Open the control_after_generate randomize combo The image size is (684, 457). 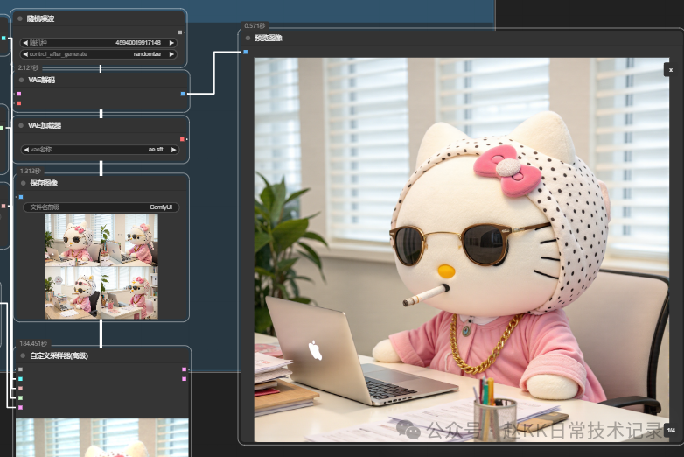(99, 54)
